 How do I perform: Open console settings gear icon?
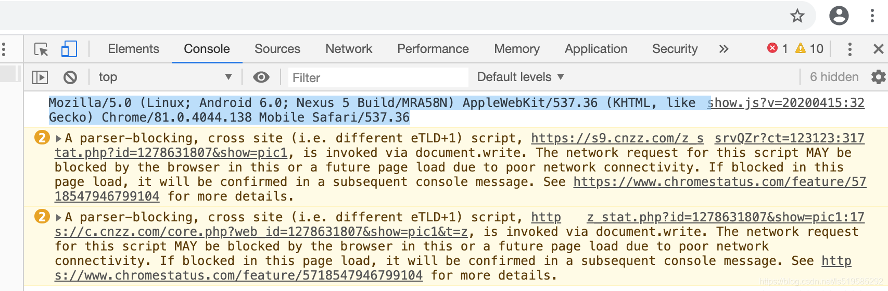[x=879, y=77]
